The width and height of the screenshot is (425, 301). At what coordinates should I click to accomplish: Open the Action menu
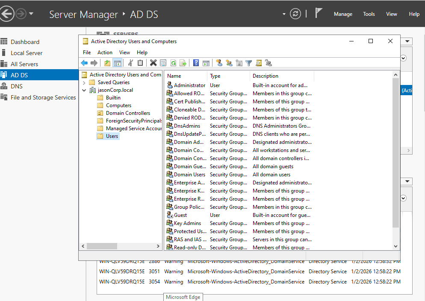click(x=105, y=52)
